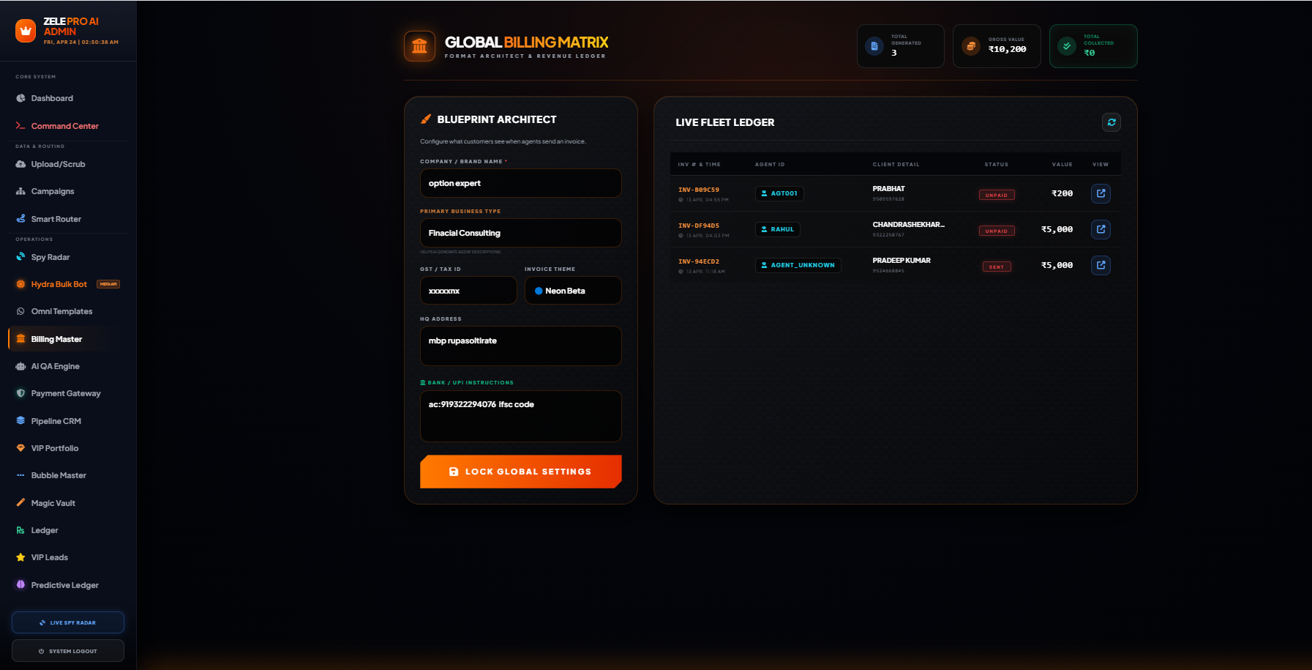This screenshot has height=670, width=1312.
Task: Click the Payment Gateway shield icon
Action: click(20, 393)
